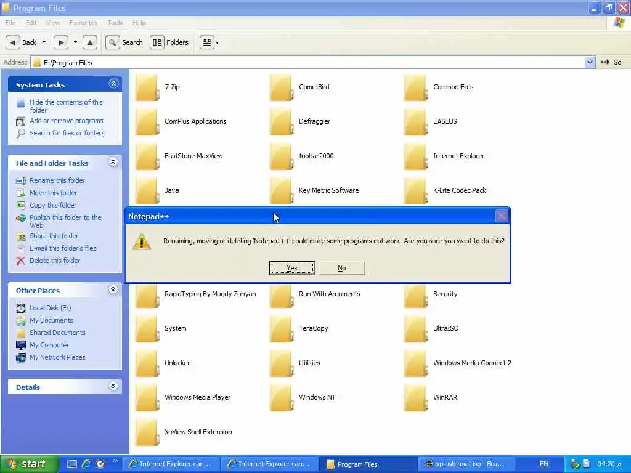The height and width of the screenshot is (473, 631).
Task: Collapse the Other Places panel
Action: coord(113,289)
